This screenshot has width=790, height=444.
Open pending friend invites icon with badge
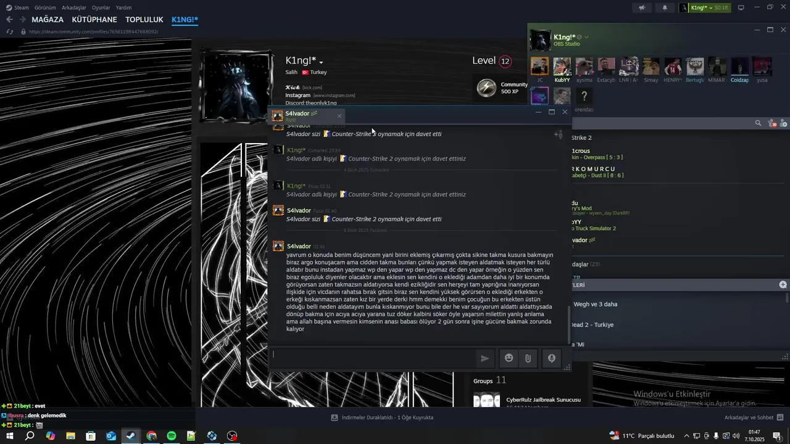coord(771,123)
